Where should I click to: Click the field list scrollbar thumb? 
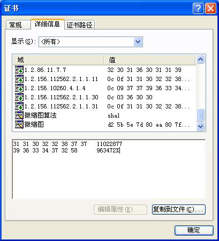point(200,115)
